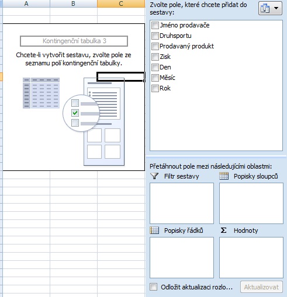
Task: Open the field list layout options button
Action: tap(270, 8)
